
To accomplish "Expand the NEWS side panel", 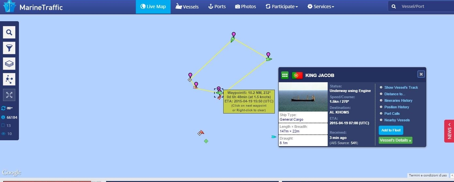I will pyautogui.click(x=449, y=131).
